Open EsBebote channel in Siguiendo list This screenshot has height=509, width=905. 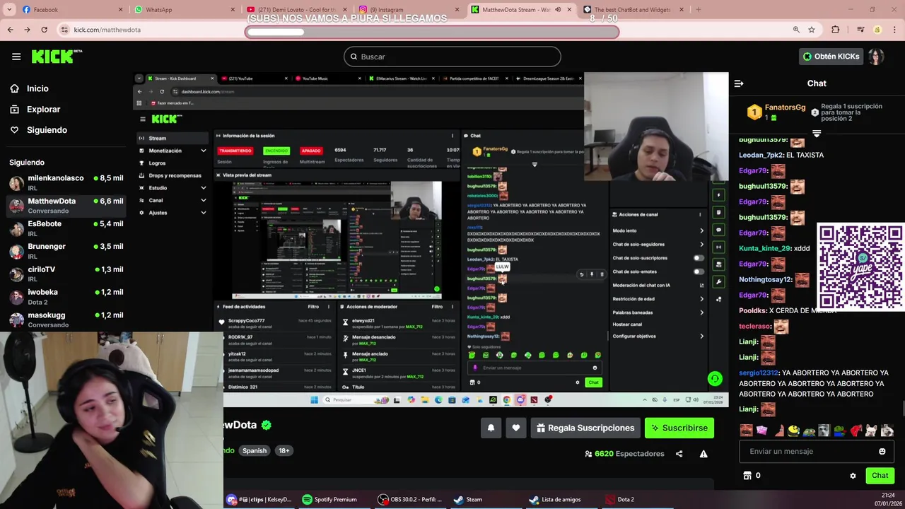[x=66, y=228]
